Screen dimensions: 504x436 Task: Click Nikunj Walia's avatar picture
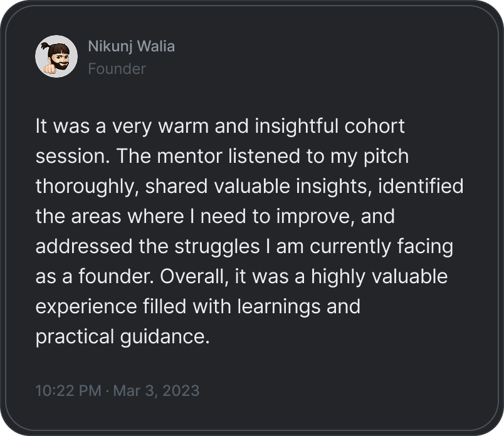pos(56,56)
